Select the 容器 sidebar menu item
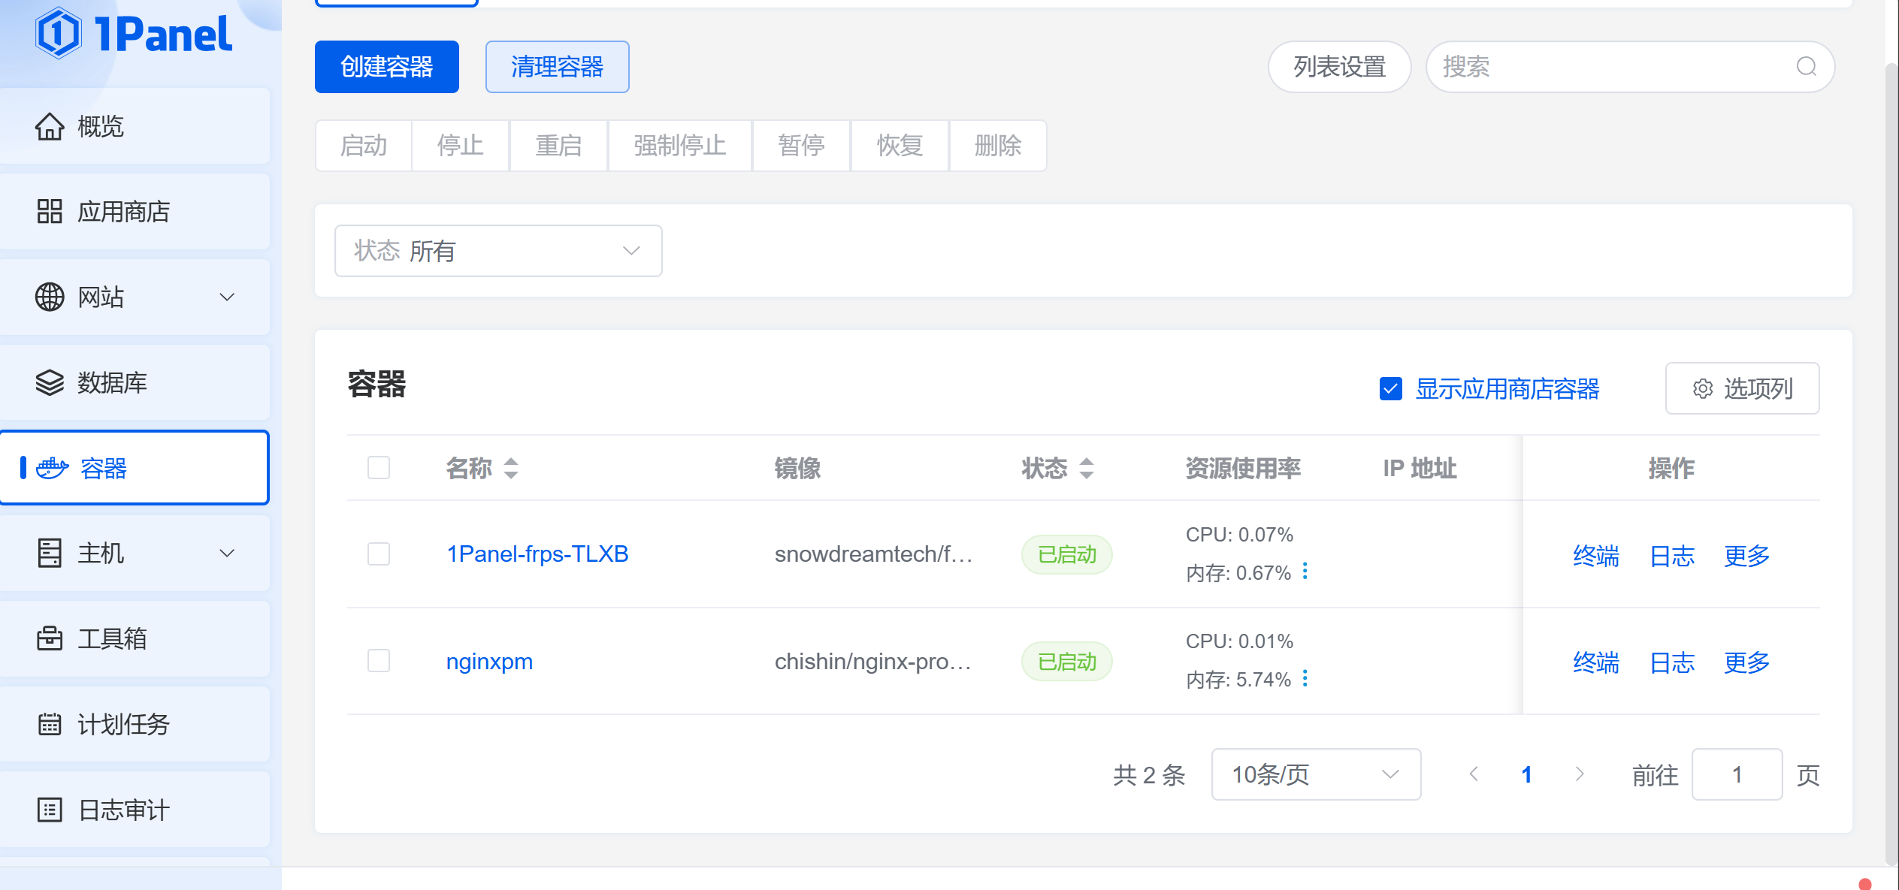1899x890 pixels. [135, 468]
